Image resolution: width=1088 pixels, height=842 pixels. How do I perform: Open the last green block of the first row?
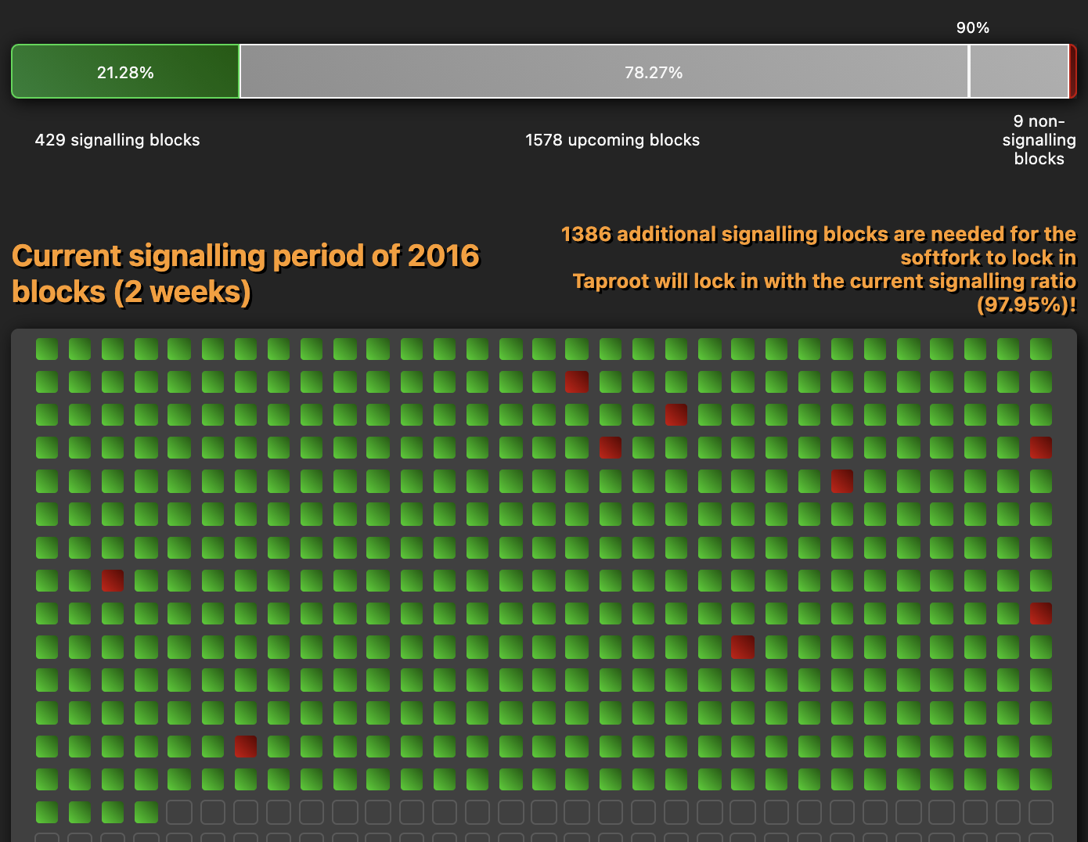click(x=1041, y=349)
